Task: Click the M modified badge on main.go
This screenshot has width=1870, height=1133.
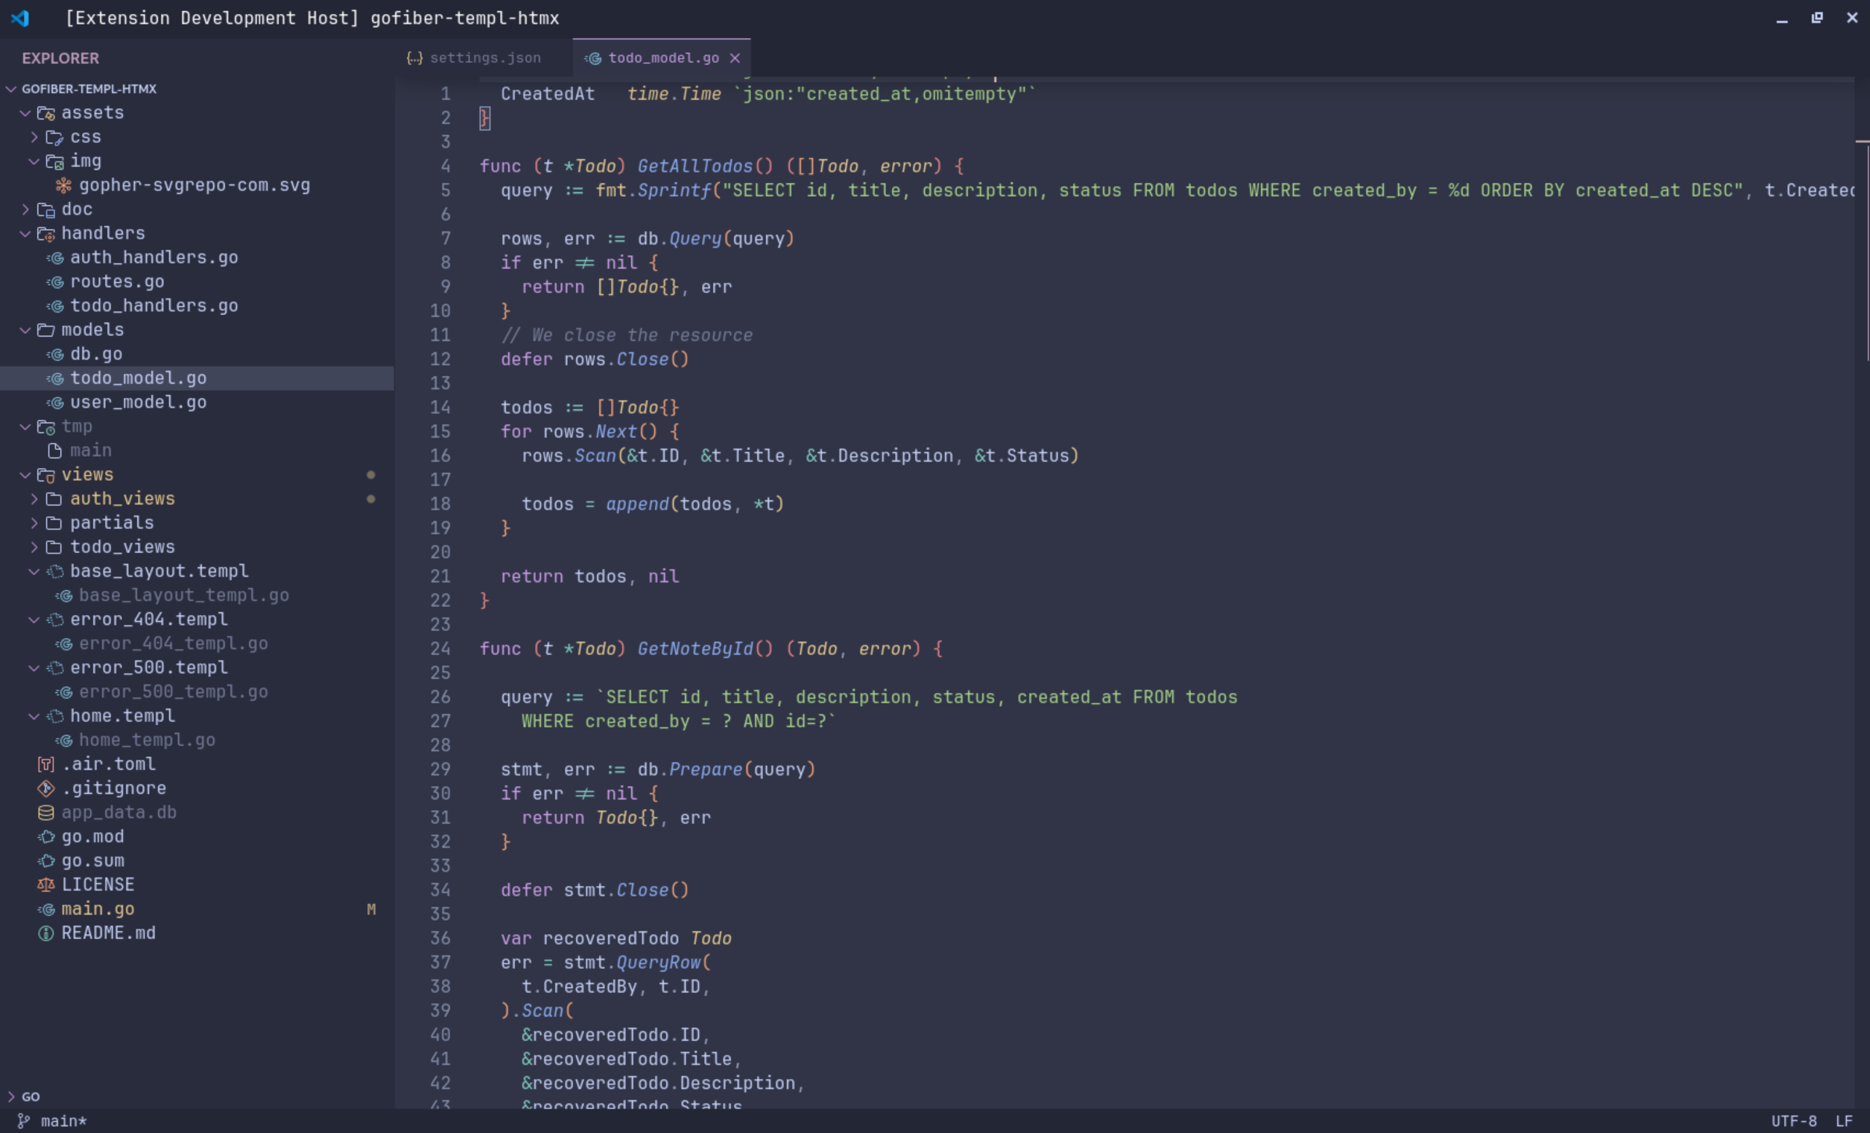Action: pos(371,909)
